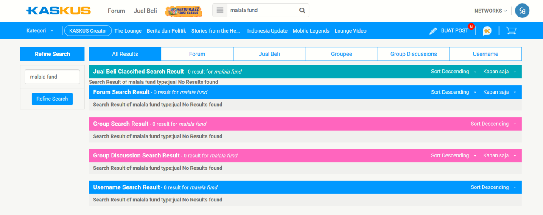This screenshot has height=215, width=543.
Task: Open the Forum link in top navigation
Action: 116,11
